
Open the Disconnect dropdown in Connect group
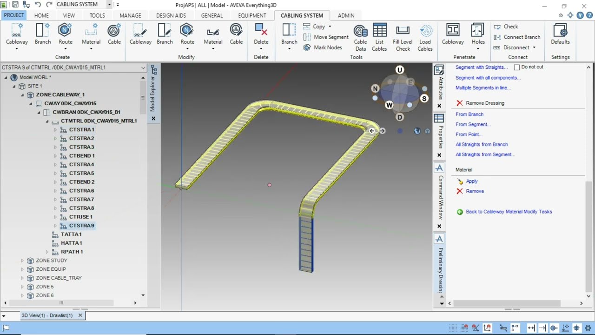[x=534, y=47]
